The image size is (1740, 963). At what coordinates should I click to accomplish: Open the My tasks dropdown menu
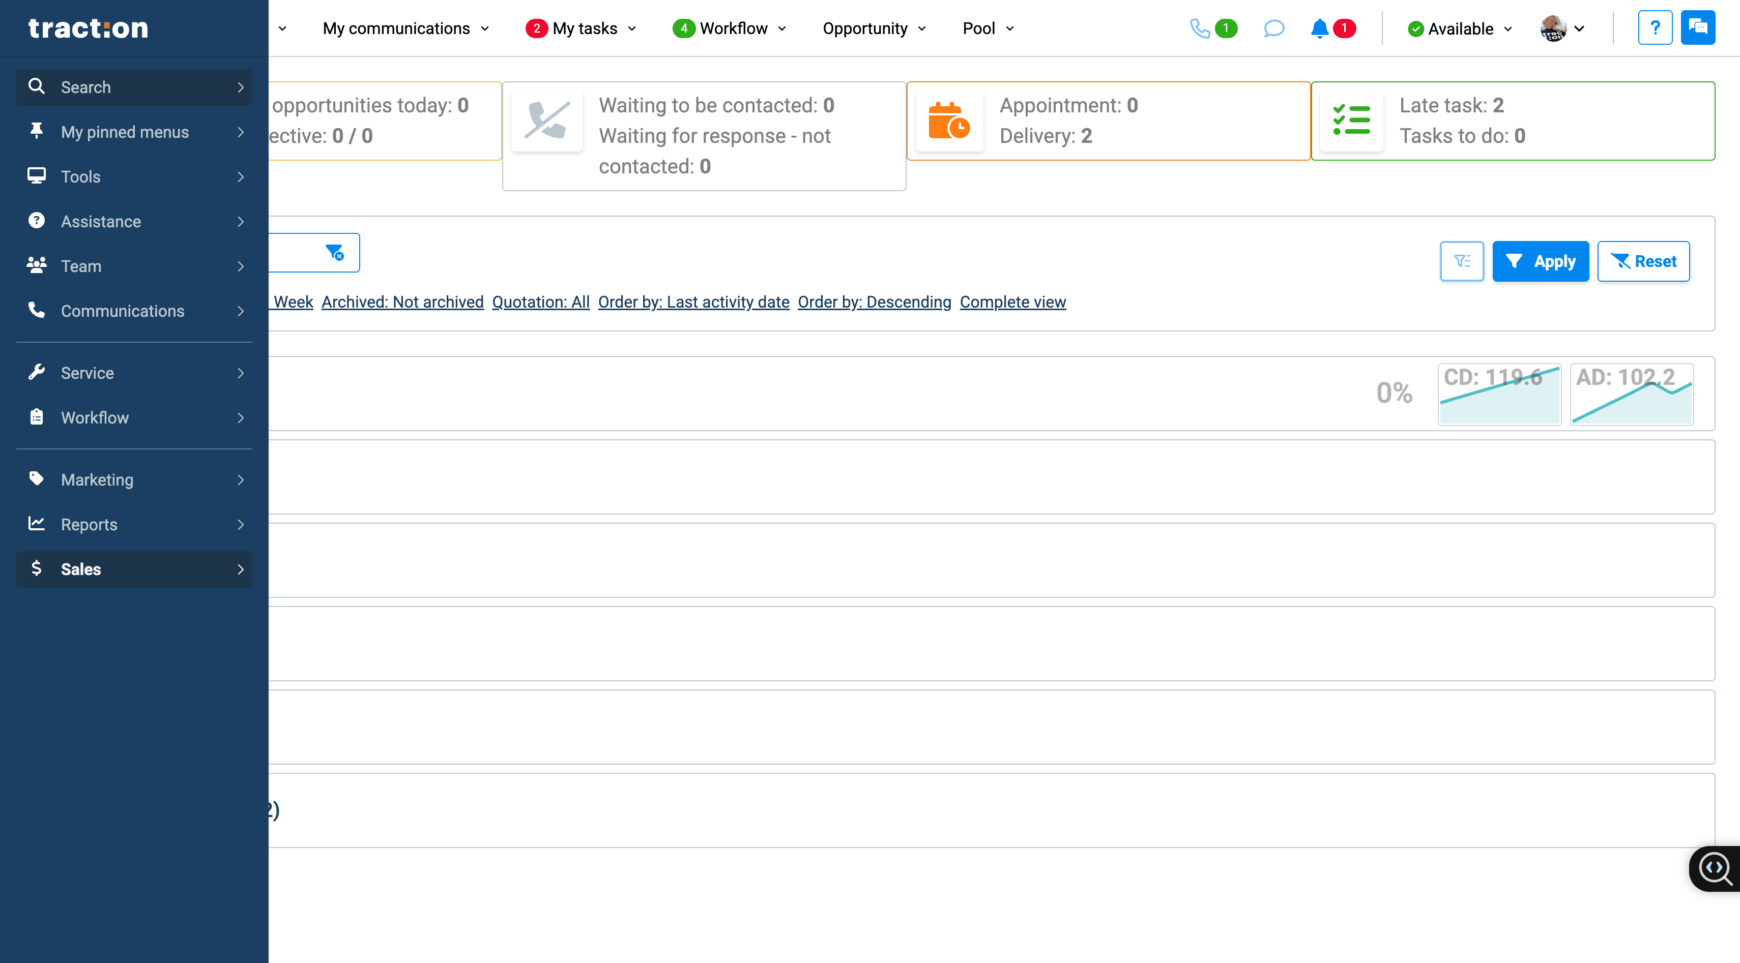(x=582, y=28)
